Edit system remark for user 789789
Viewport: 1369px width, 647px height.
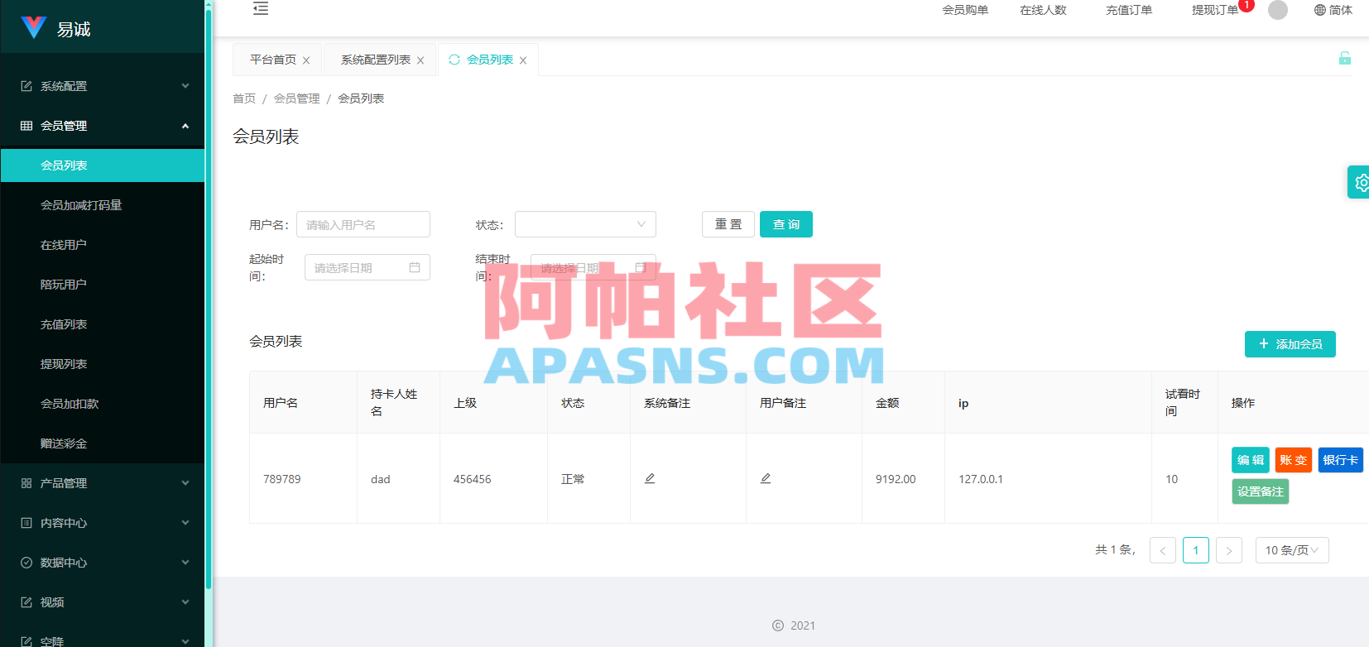(650, 478)
